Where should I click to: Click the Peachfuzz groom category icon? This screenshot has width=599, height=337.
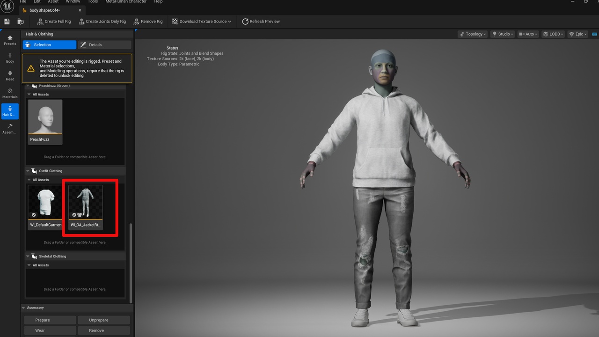(34, 86)
